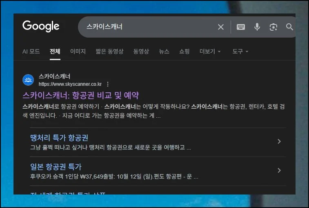Click the Skyscanner site favicon
The width and height of the screenshot is (309, 208).
[28, 80]
